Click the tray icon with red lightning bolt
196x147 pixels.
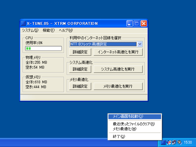[x=168, y=142]
